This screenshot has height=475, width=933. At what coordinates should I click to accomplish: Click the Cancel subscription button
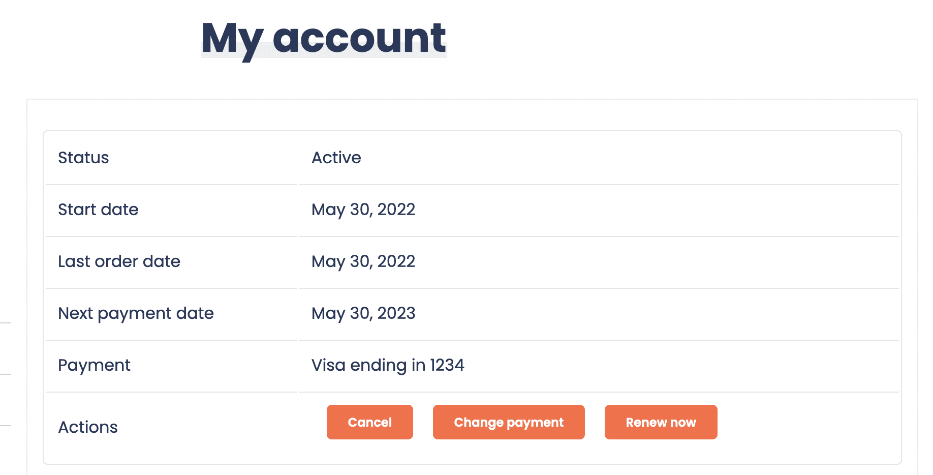click(369, 422)
